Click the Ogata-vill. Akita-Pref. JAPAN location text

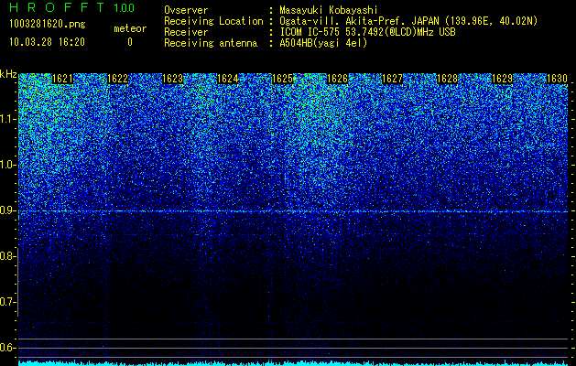pyautogui.click(x=408, y=21)
